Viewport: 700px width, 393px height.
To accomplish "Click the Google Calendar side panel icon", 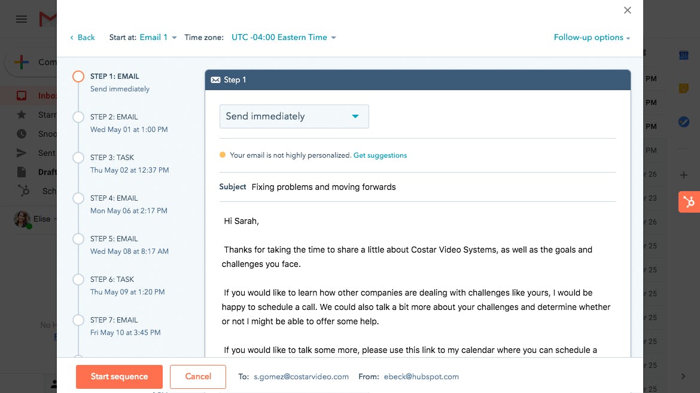I will (x=684, y=56).
